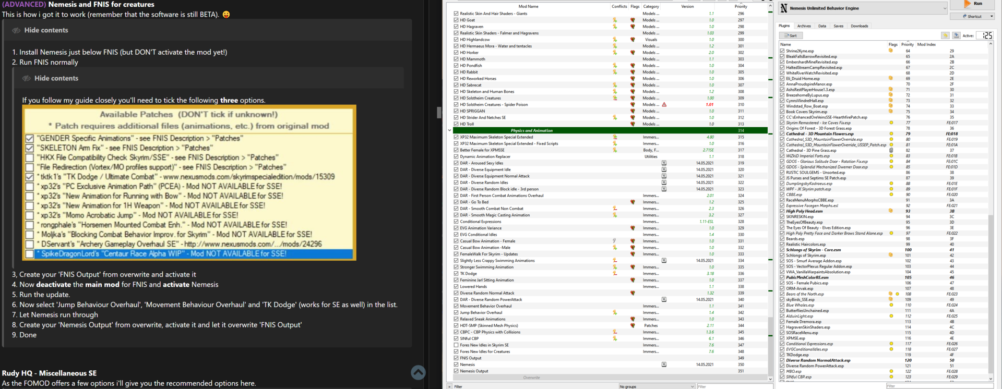This screenshot has height=389, width=1002.
Task: Sort plugins by Mod Index column header
Action: click(x=926, y=44)
